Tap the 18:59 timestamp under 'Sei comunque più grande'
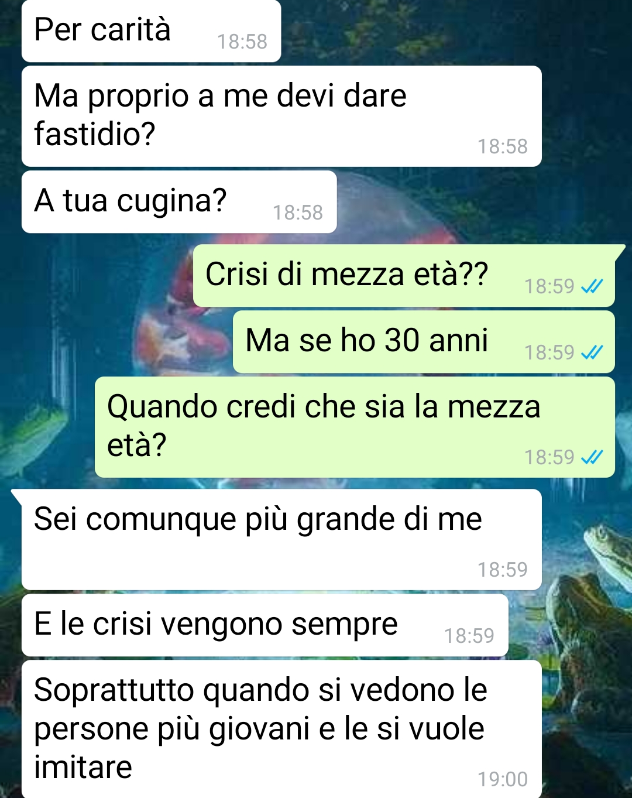 503,569
